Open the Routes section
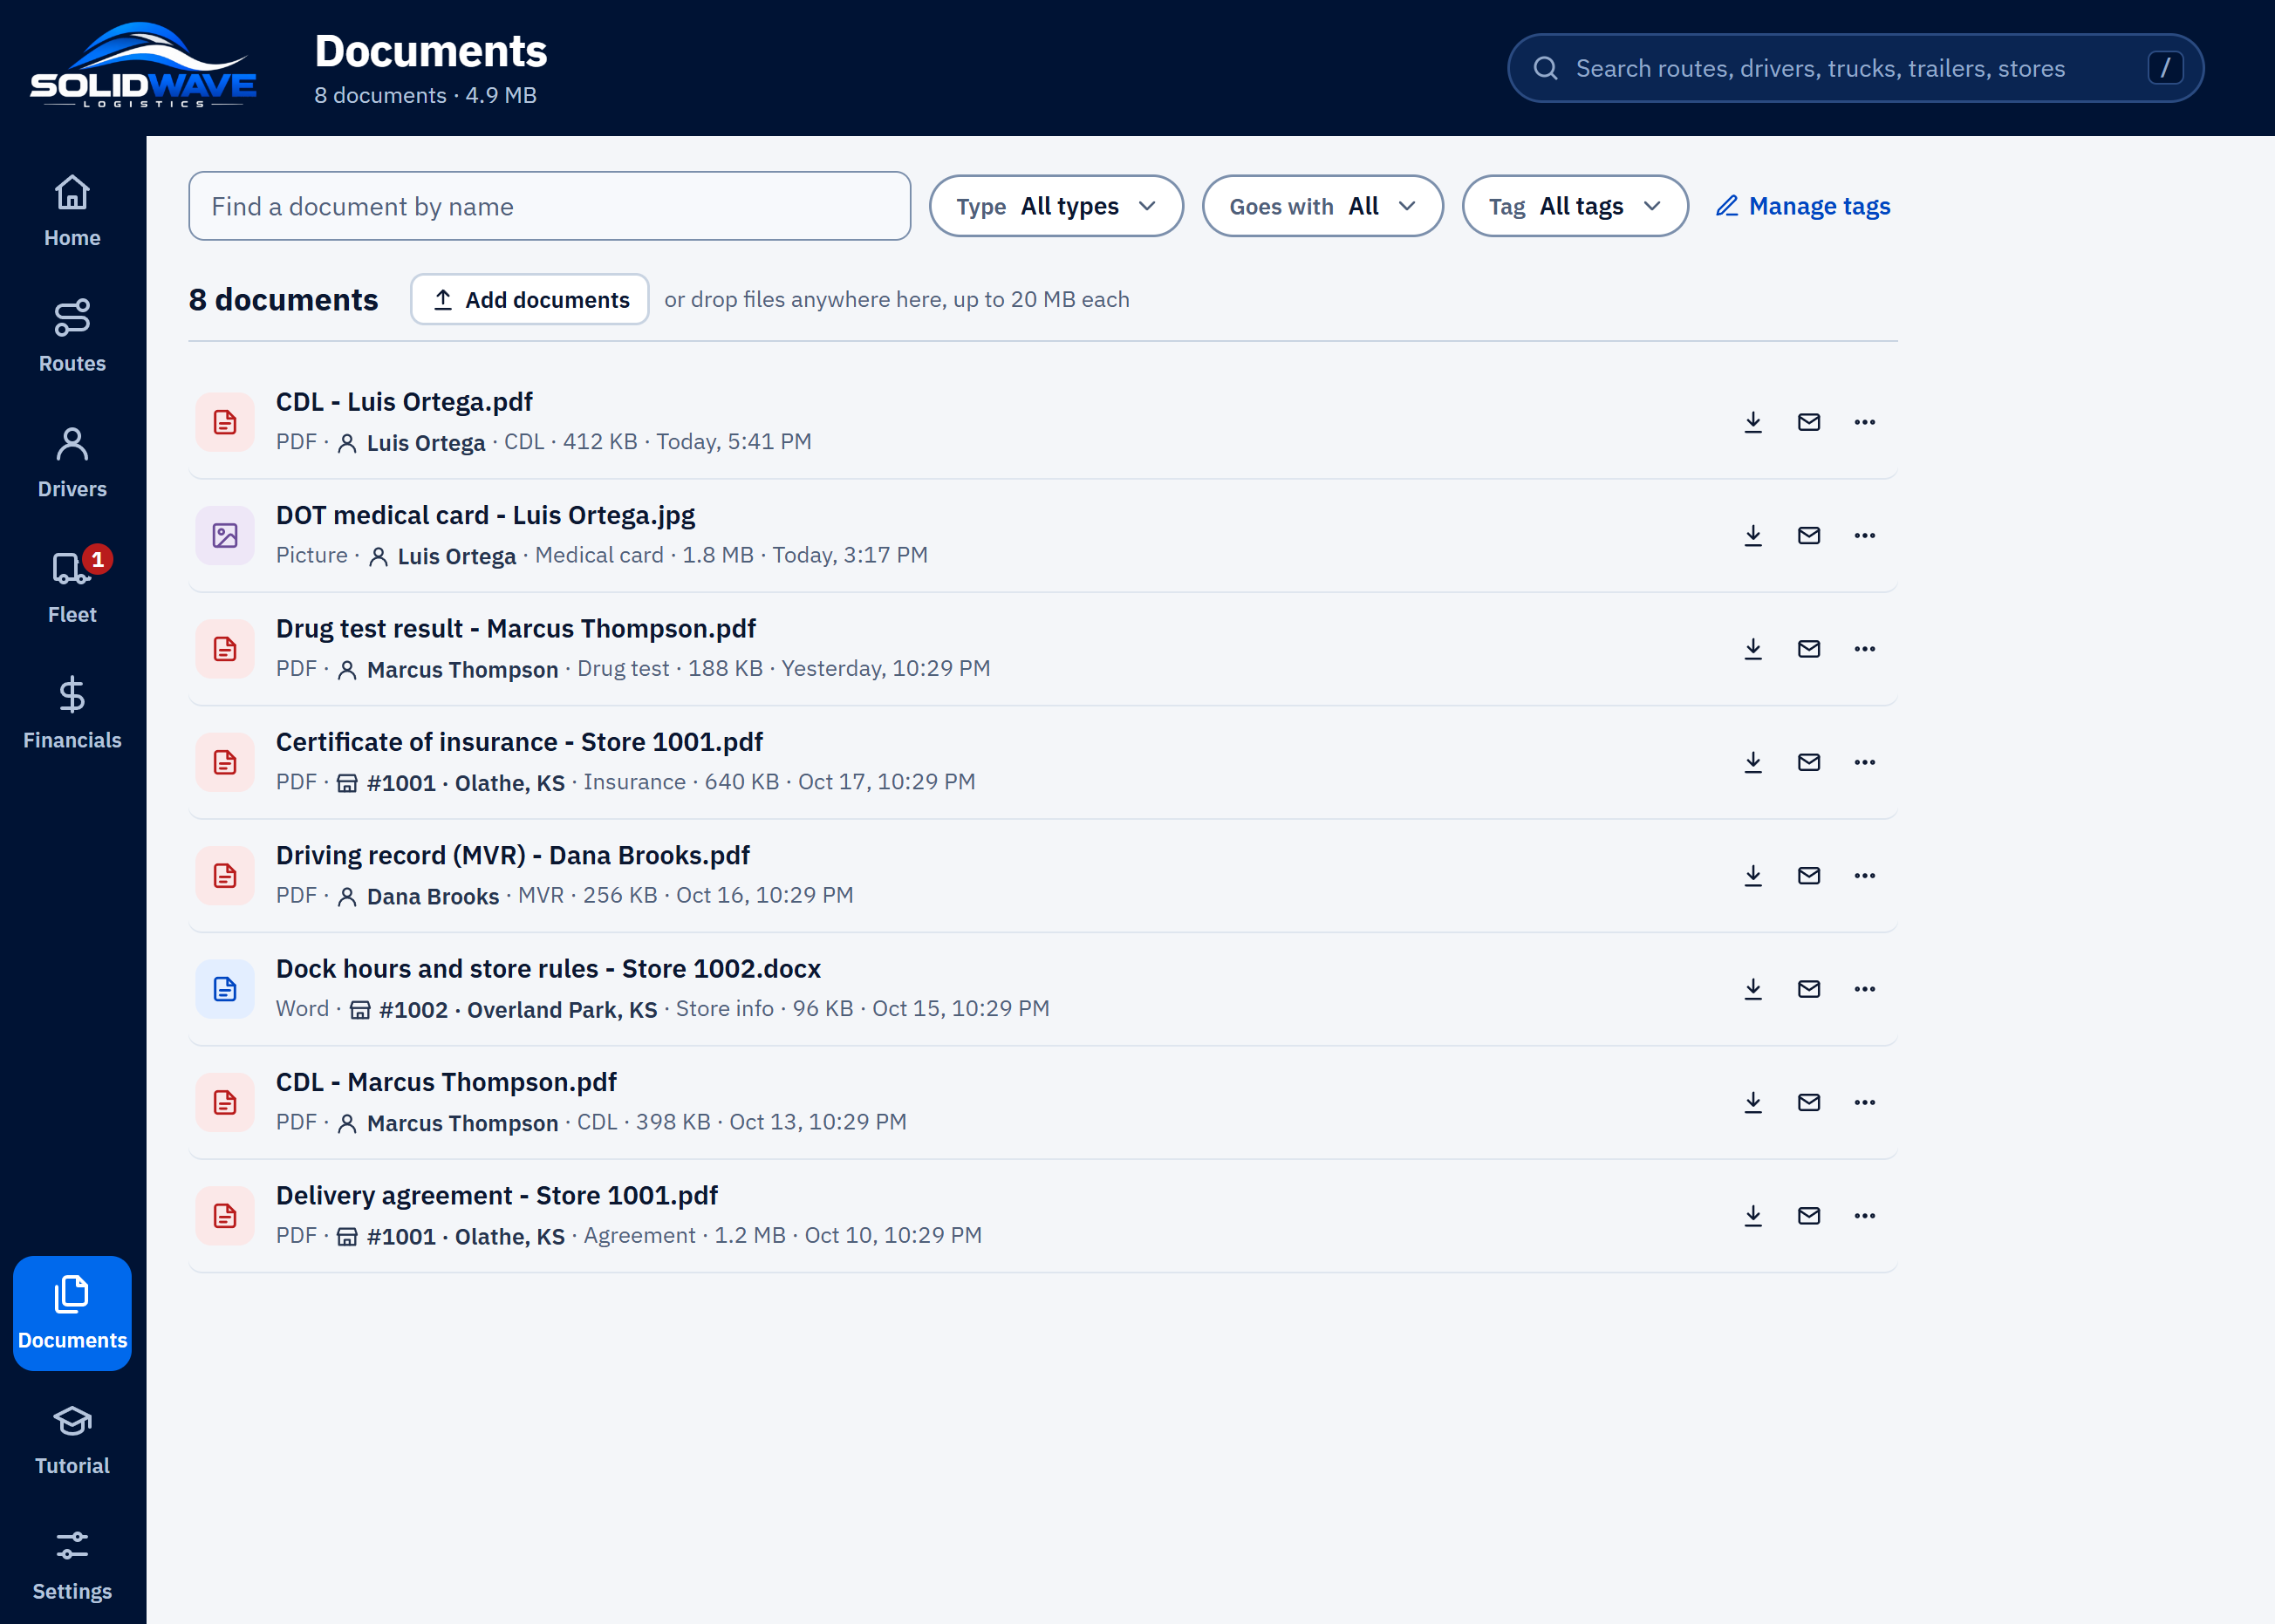 point(72,336)
